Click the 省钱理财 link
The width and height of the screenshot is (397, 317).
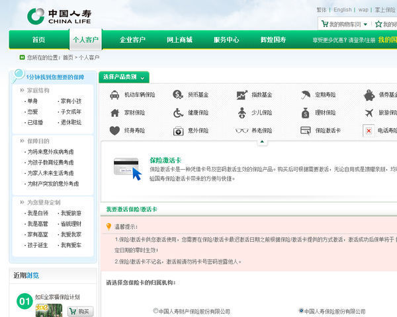pyautogui.click(x=71, y=224)
